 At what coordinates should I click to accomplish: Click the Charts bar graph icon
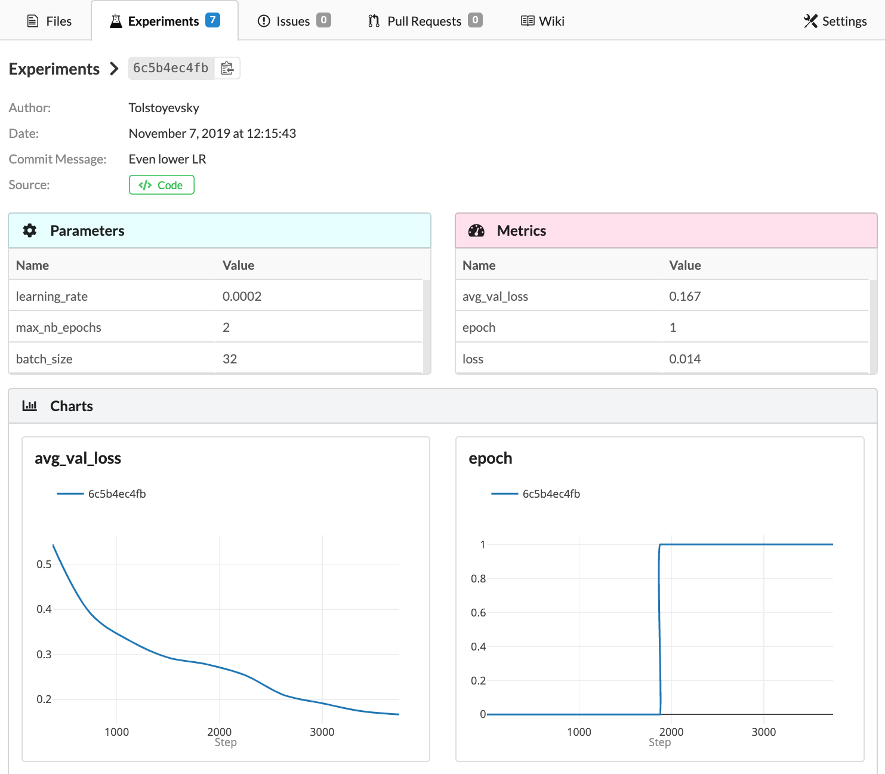(30, 406)
